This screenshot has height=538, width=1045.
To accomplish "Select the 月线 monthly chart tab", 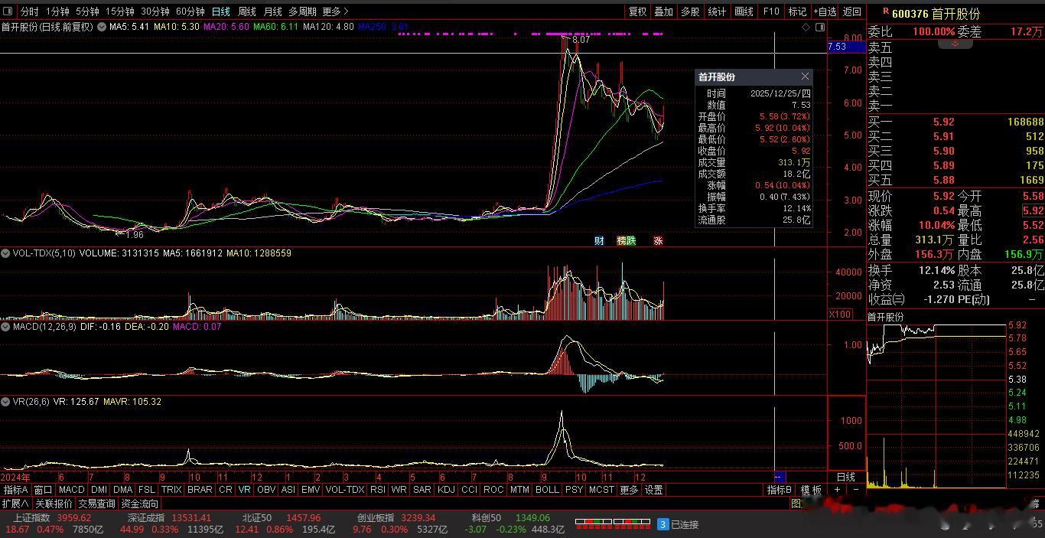I will tap(272, 11).
